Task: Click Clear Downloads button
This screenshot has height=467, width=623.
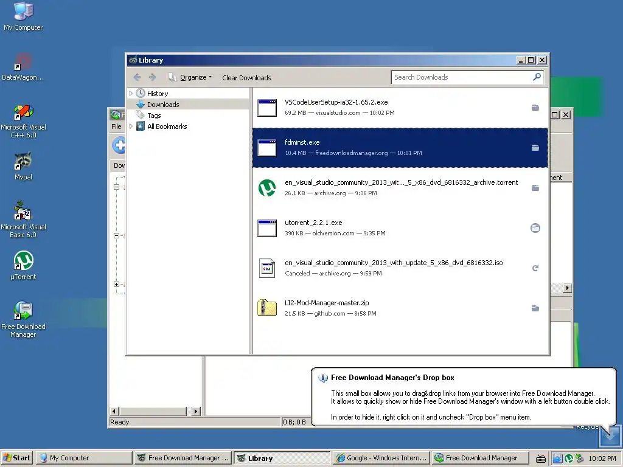Action: pos(246,78)
